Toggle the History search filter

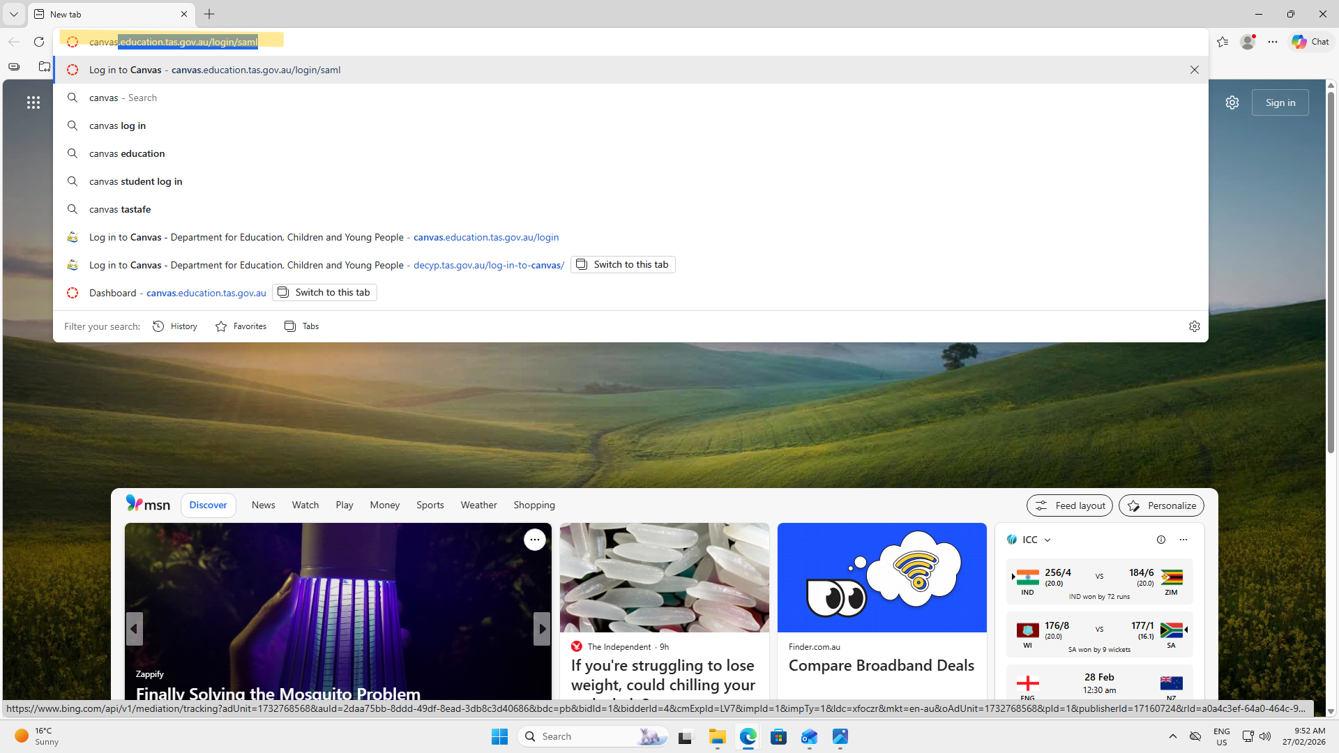point(175,326)
